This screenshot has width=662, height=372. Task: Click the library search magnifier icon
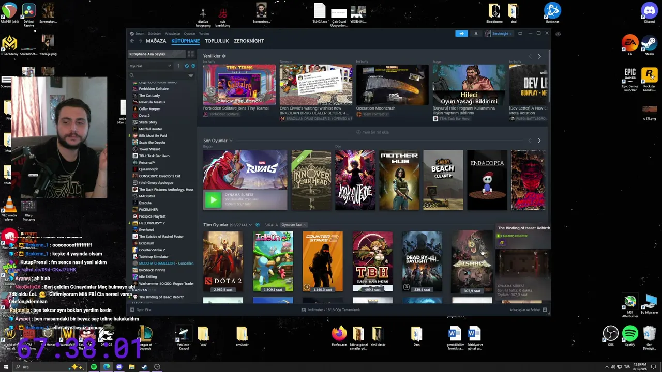(132, 76)
